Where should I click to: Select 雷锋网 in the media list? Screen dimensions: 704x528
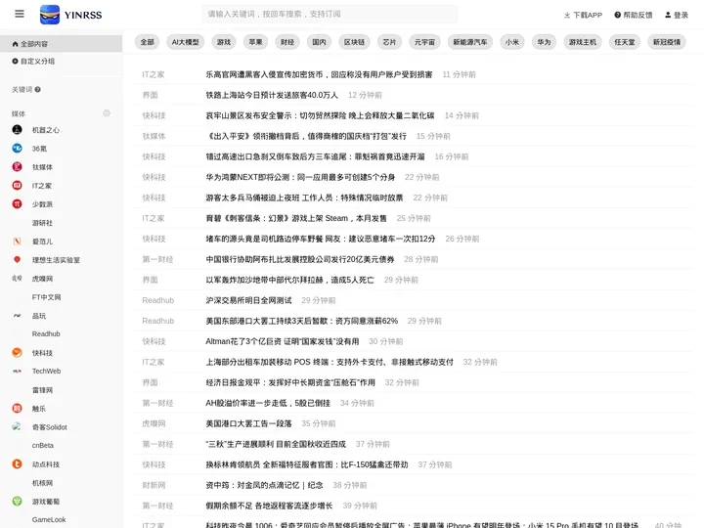(42, 390)
